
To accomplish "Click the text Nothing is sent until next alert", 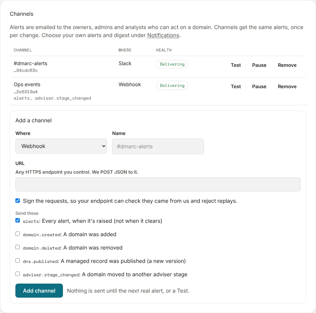I will [x=128, y=291].
